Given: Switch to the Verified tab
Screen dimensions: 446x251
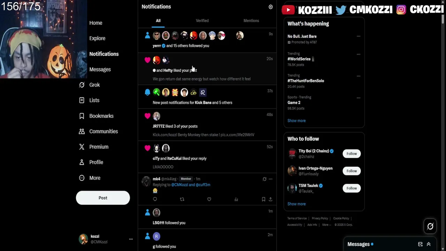Looking at the screenshot, I should pyautogui.click(x=202, y=21).
